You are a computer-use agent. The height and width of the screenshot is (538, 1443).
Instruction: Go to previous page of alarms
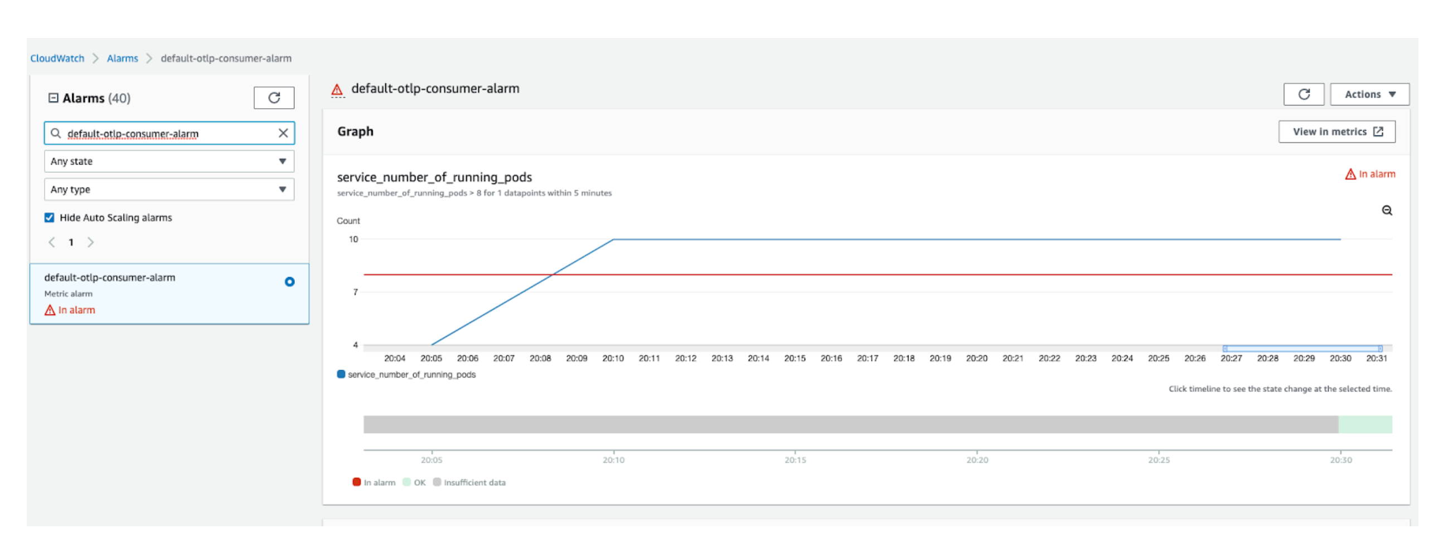click(51, 243)
